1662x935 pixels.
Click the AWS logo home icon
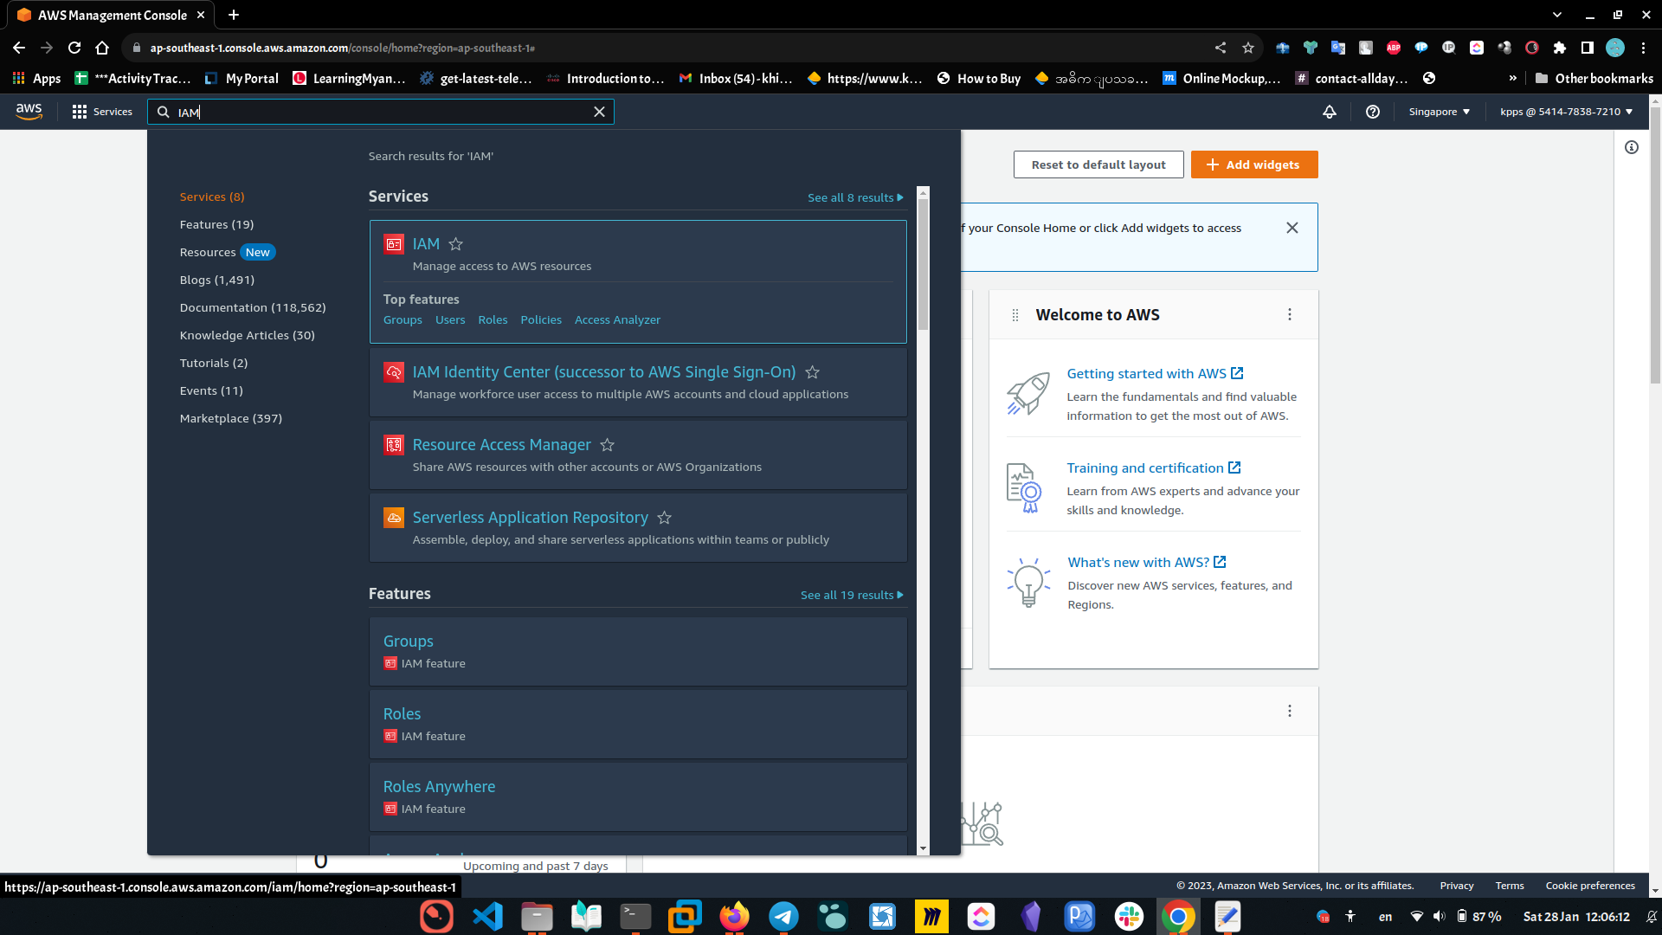29,112
